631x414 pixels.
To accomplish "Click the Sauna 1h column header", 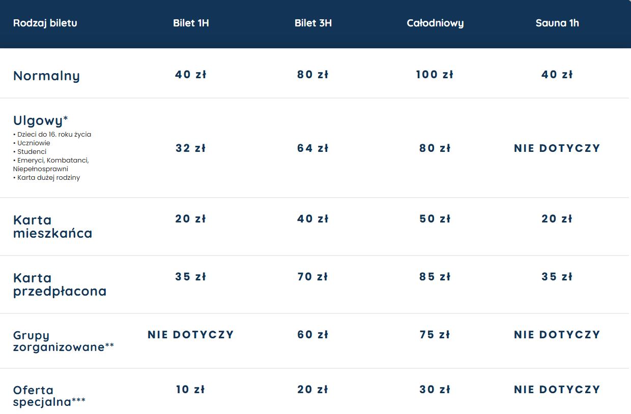I will [557, 23].
